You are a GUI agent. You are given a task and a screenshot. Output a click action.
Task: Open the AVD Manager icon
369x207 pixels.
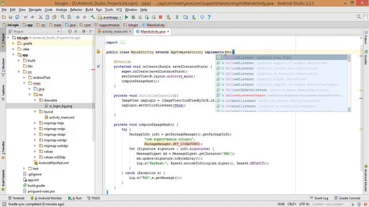click(169, 17)
